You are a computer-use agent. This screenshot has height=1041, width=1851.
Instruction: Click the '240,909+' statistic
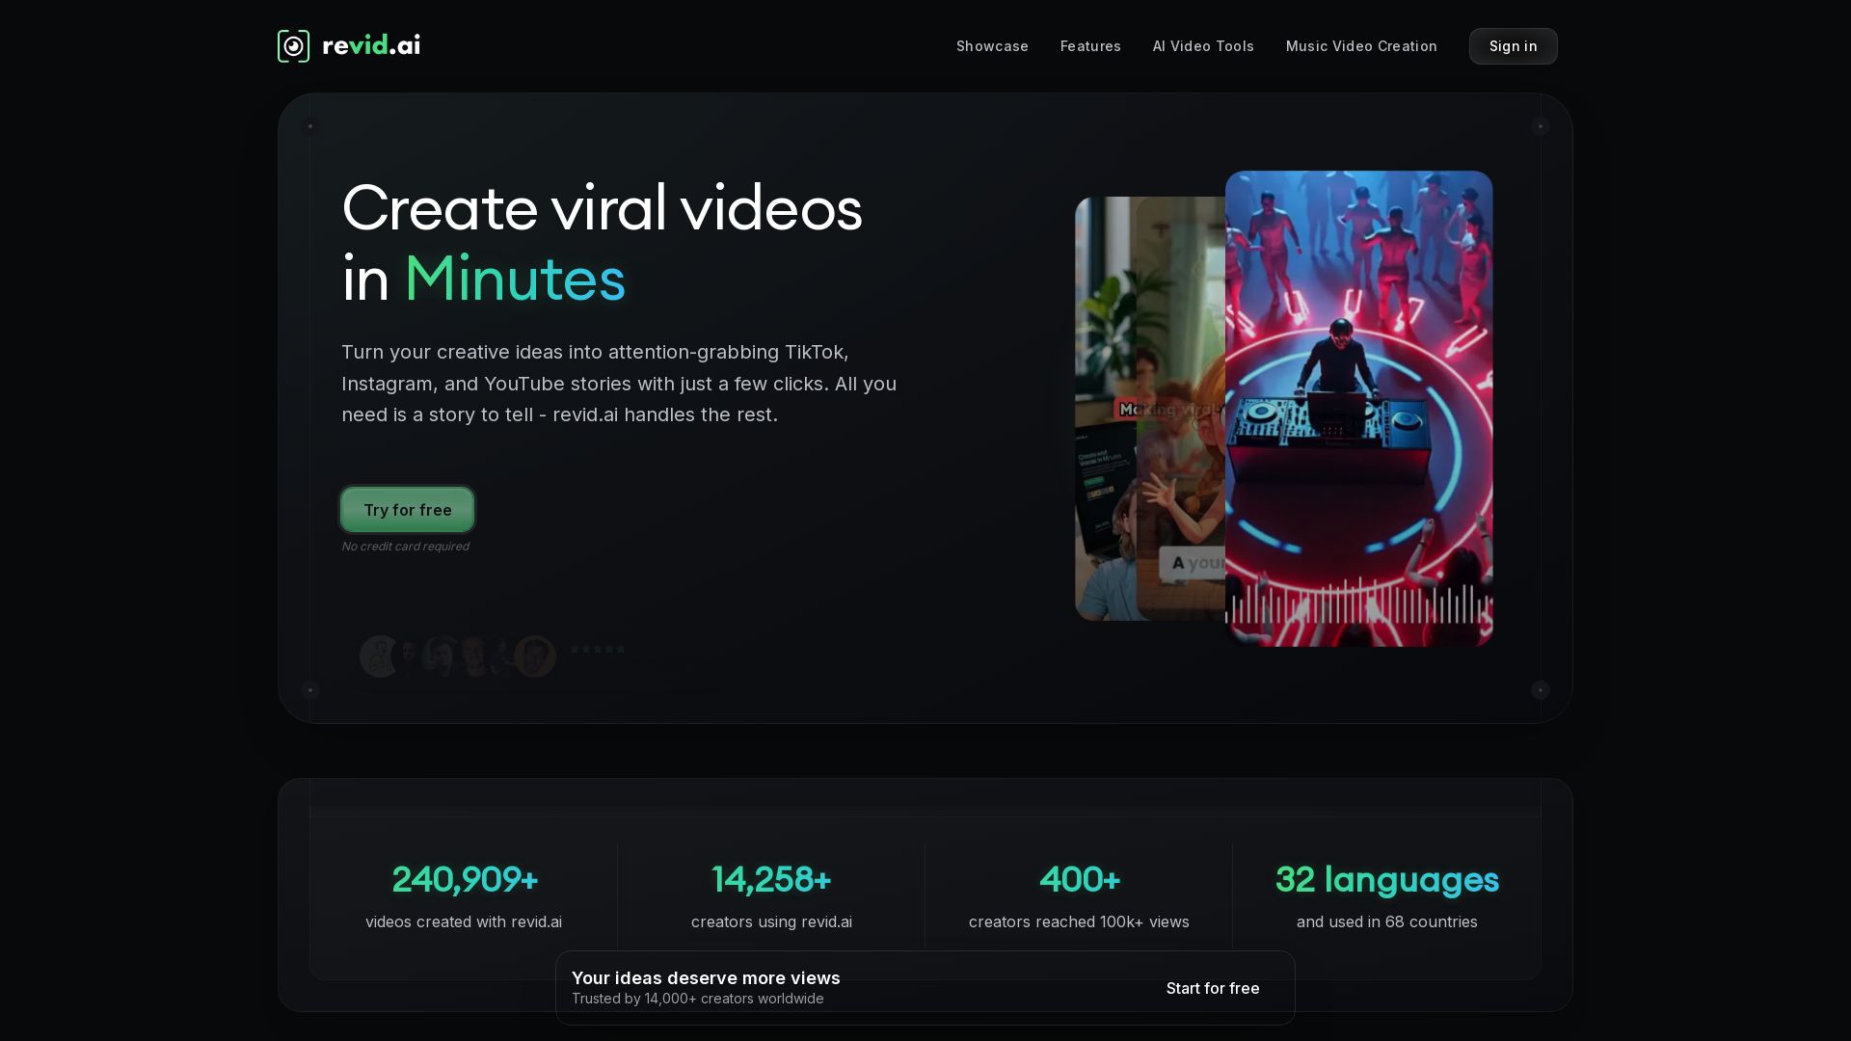[x=464, y=879]
